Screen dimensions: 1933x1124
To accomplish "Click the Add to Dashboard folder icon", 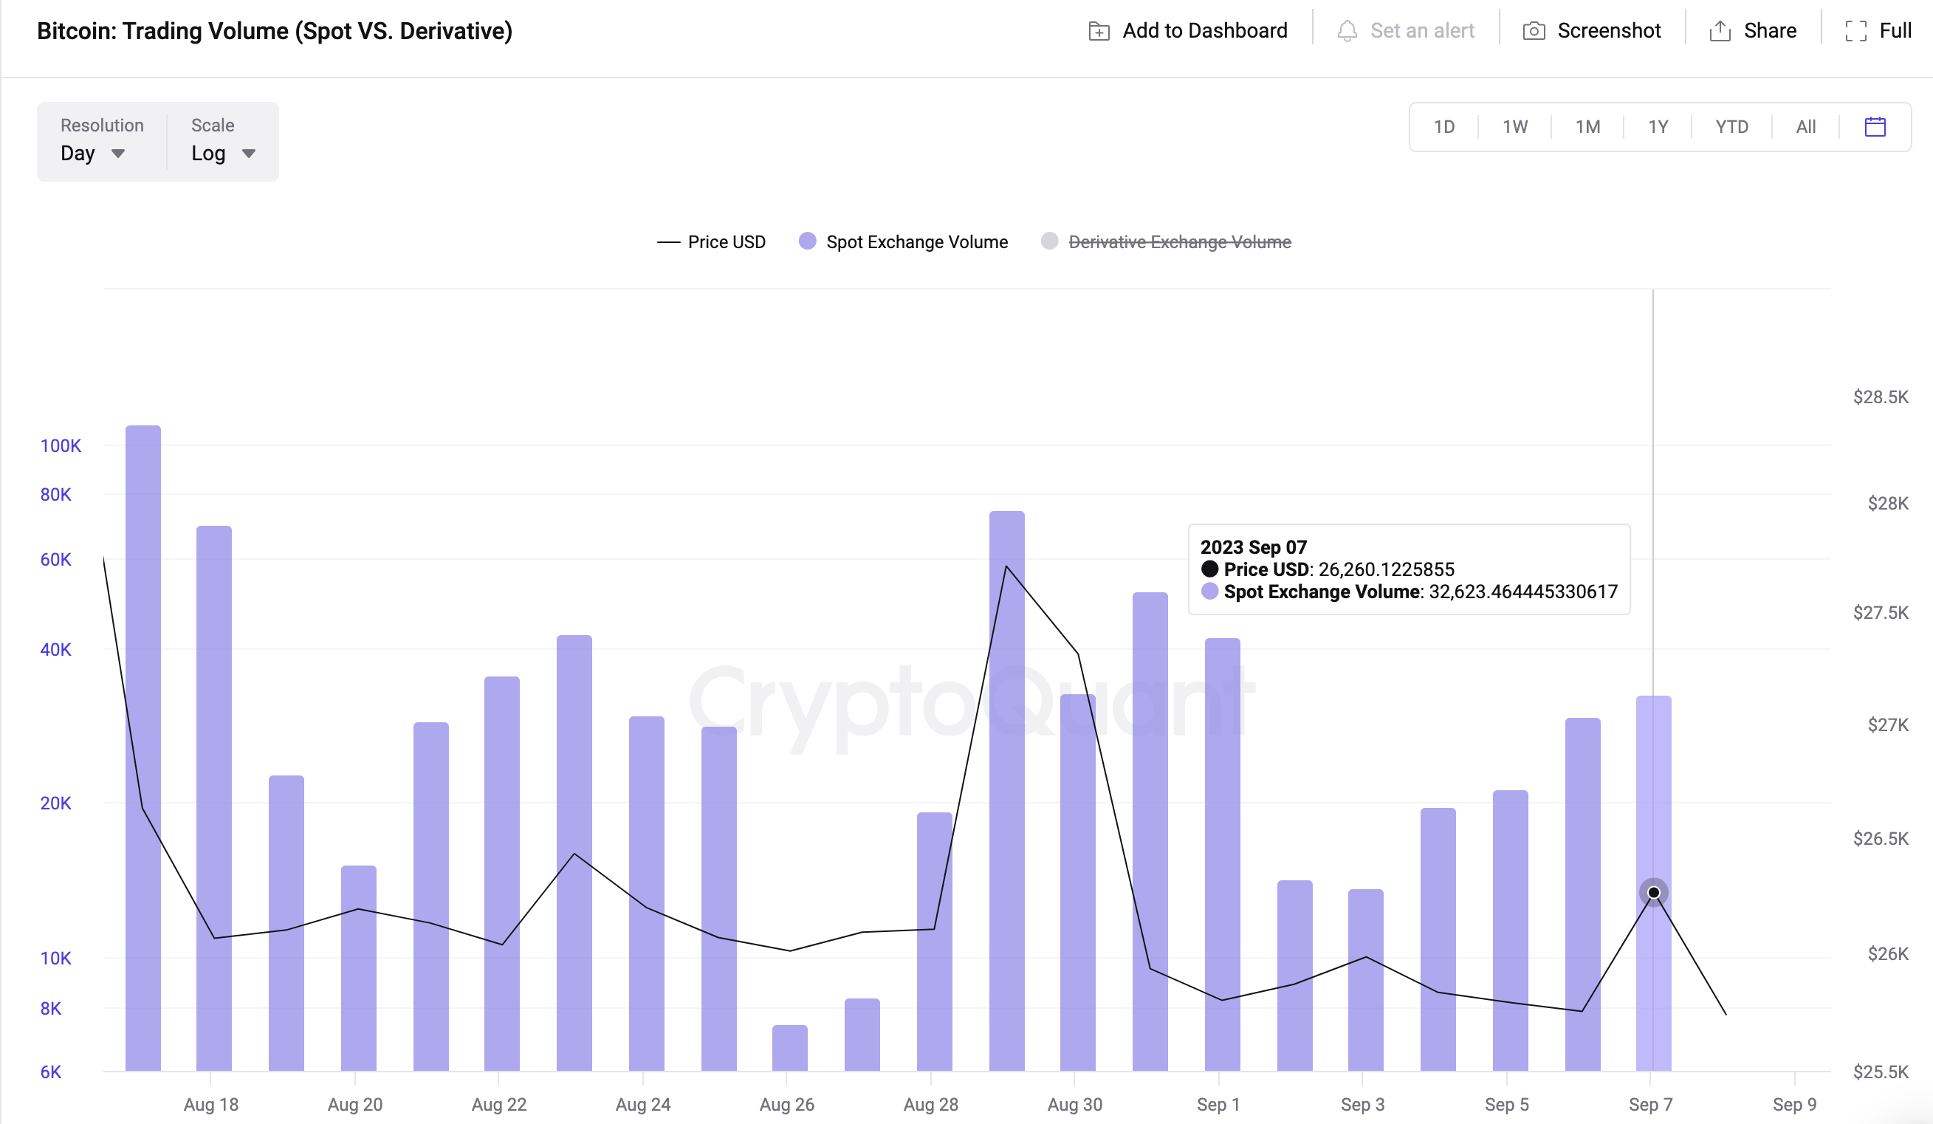I will (x=1099, y=32).
